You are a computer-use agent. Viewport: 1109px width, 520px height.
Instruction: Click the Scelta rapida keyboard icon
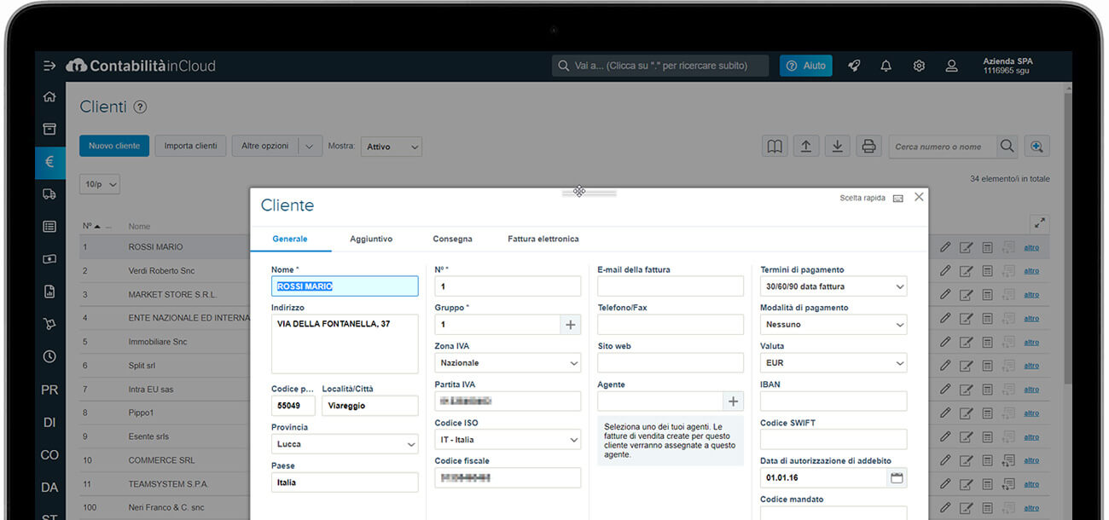pyautogui.click(x=897, y=199)
